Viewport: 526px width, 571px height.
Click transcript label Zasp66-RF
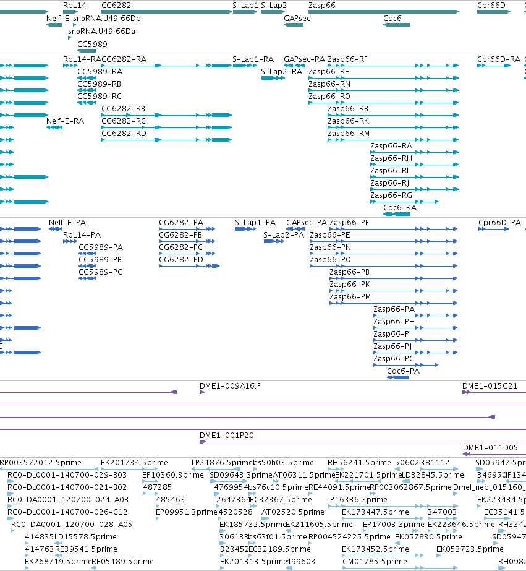point(348,59)
